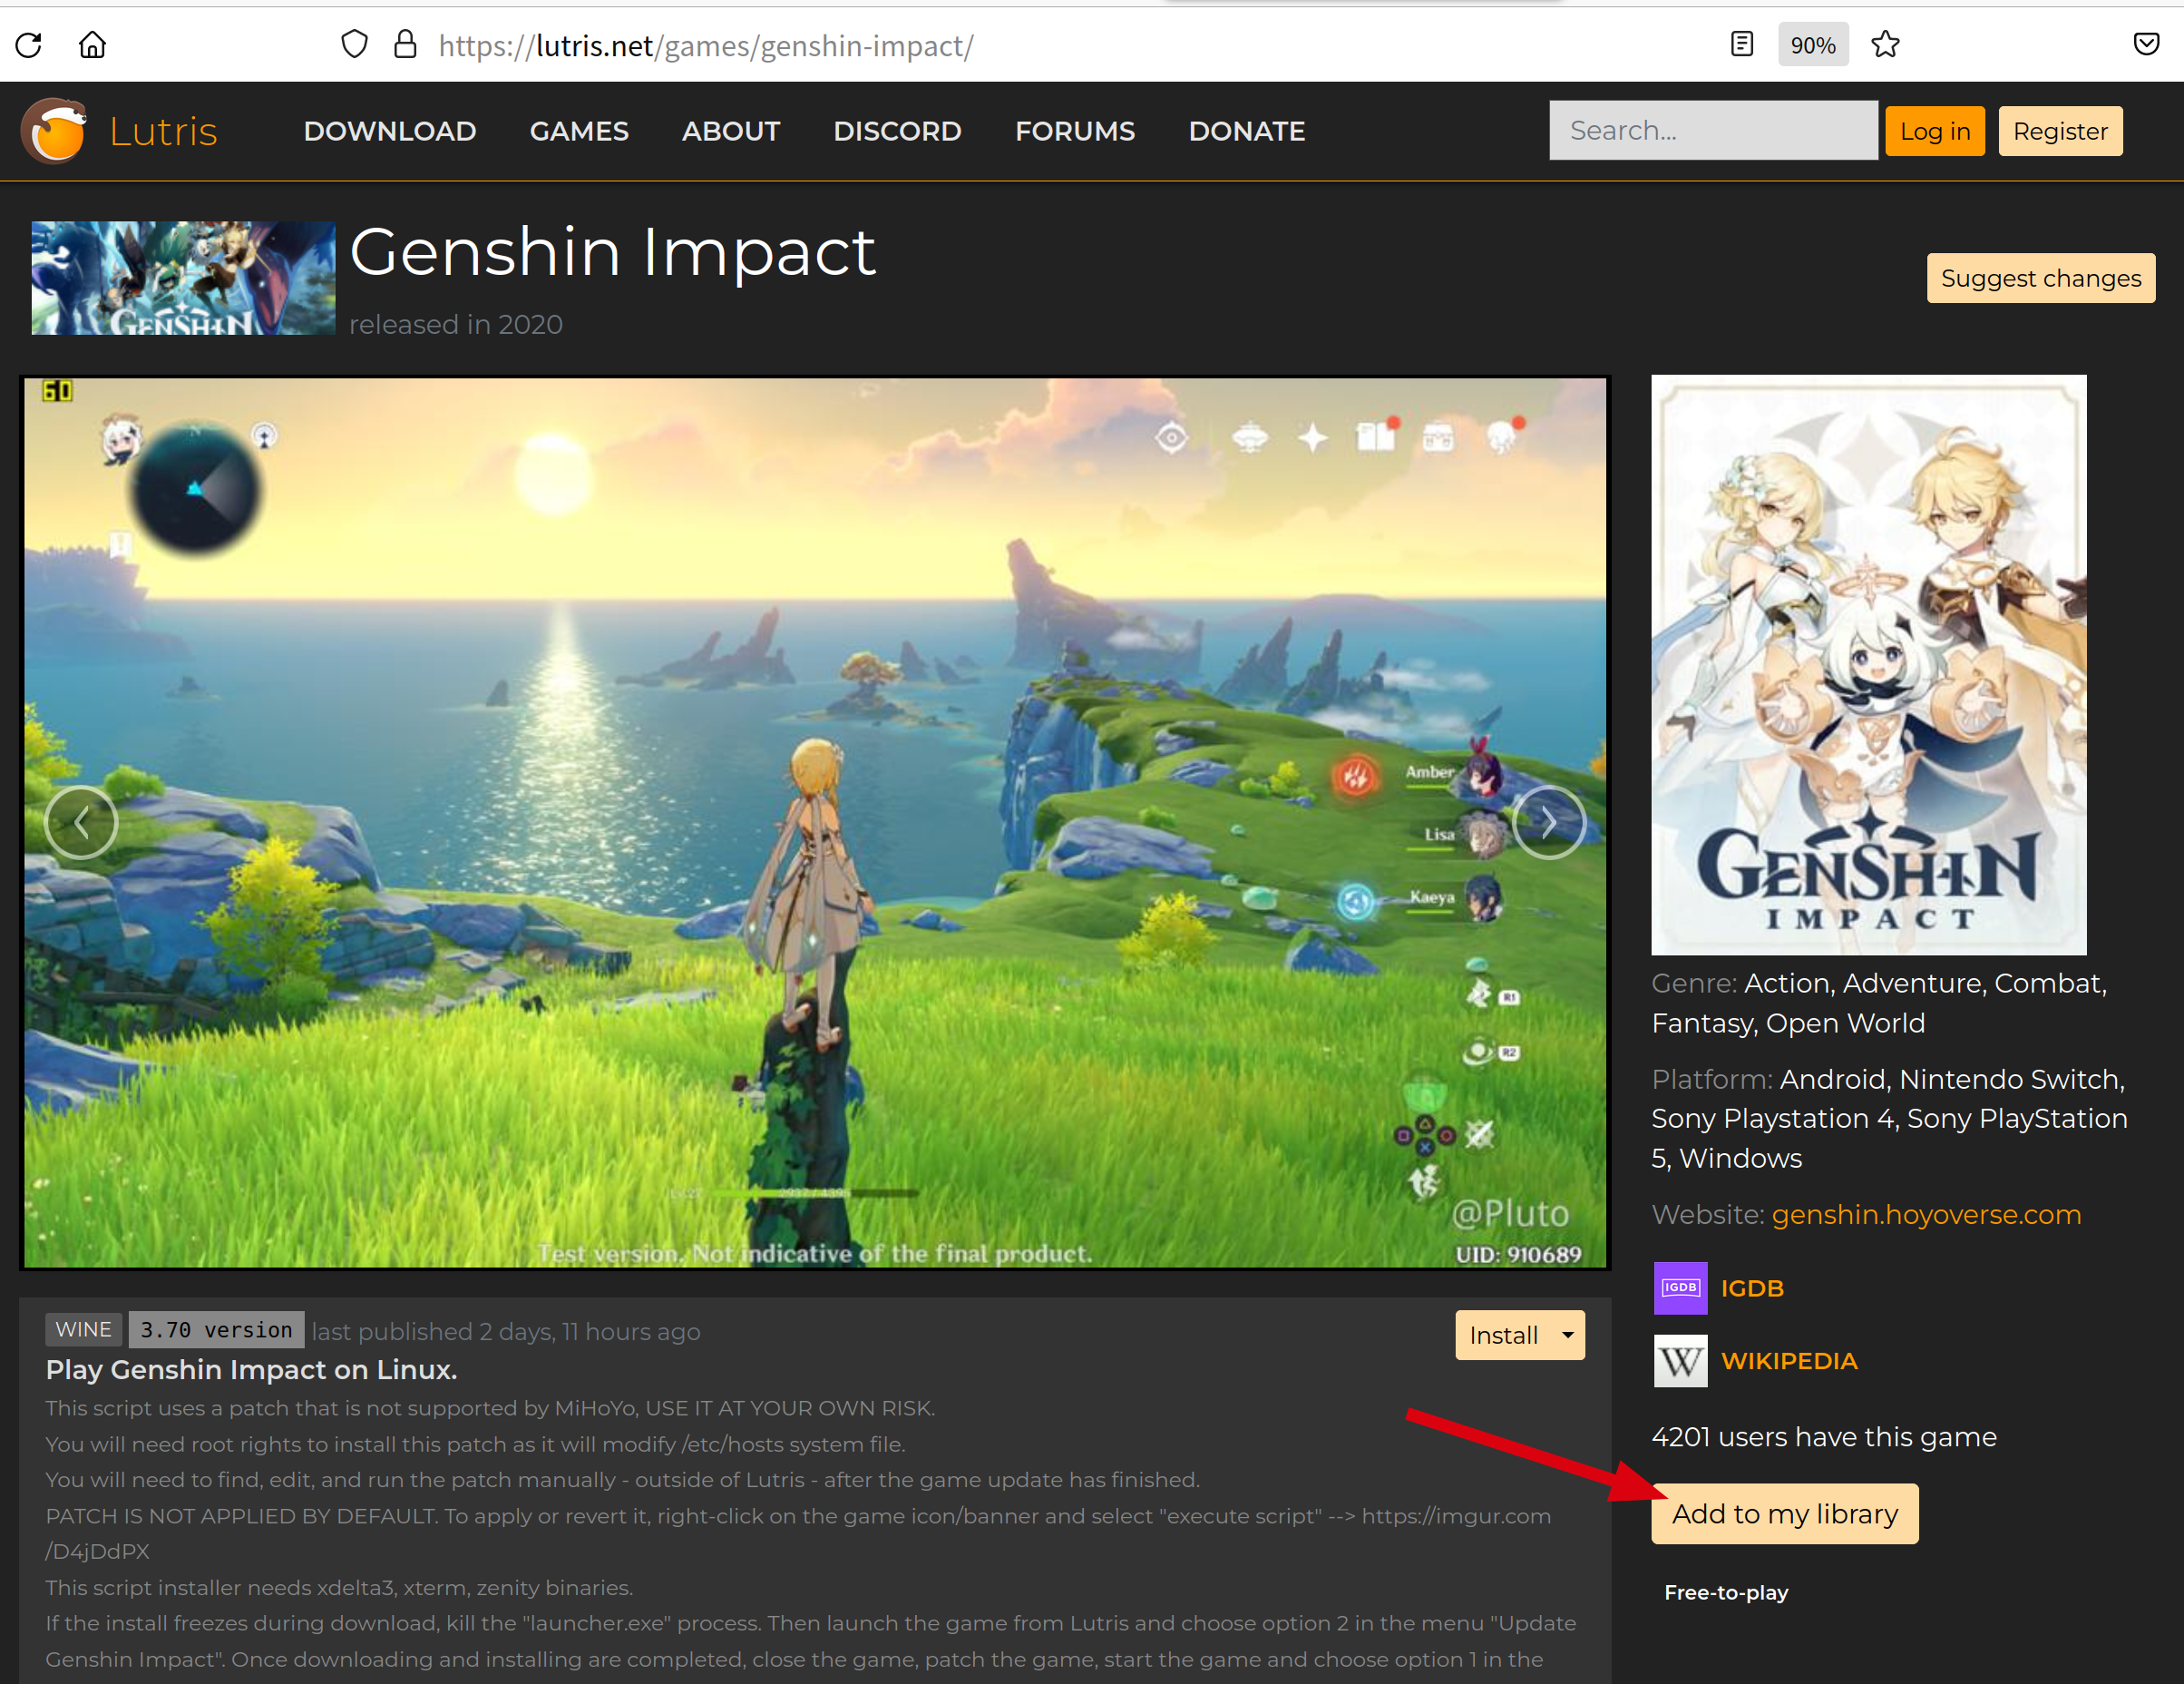
Task: Open the DONATE menu item
Action: 1247,131
